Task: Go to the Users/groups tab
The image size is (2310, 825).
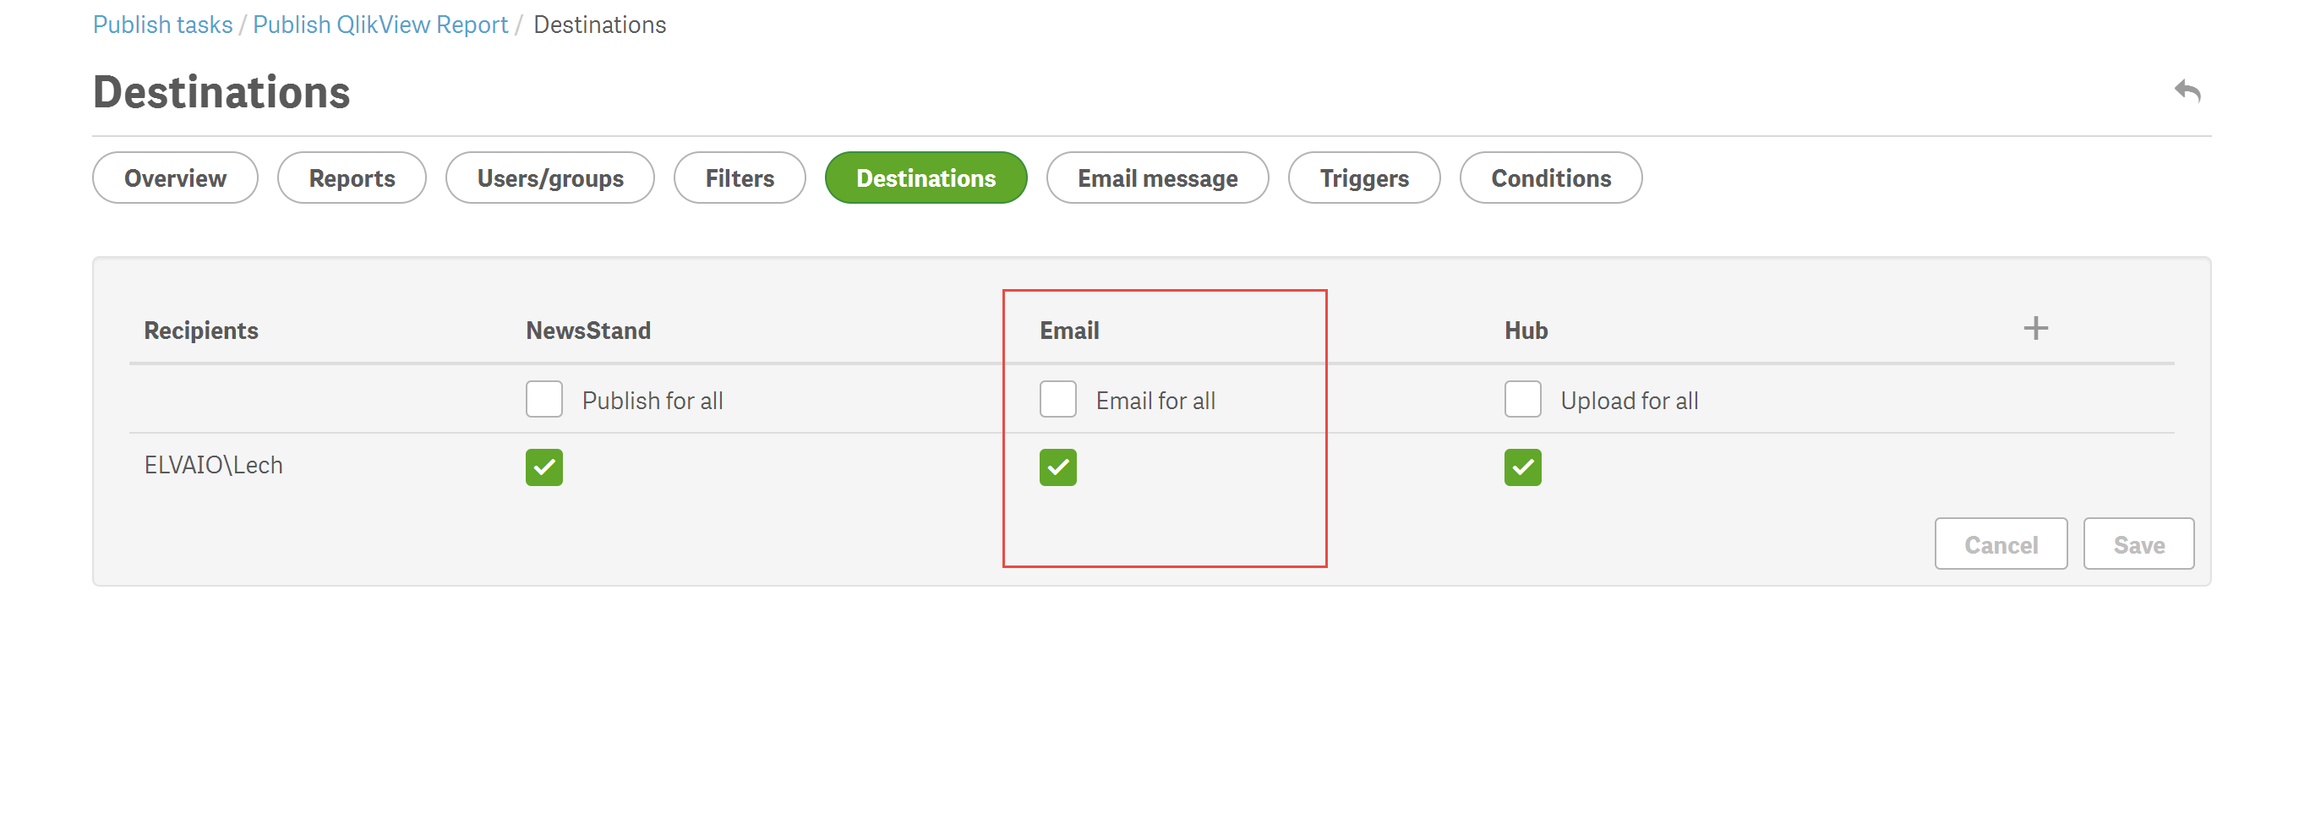Action: click(549, 178)
